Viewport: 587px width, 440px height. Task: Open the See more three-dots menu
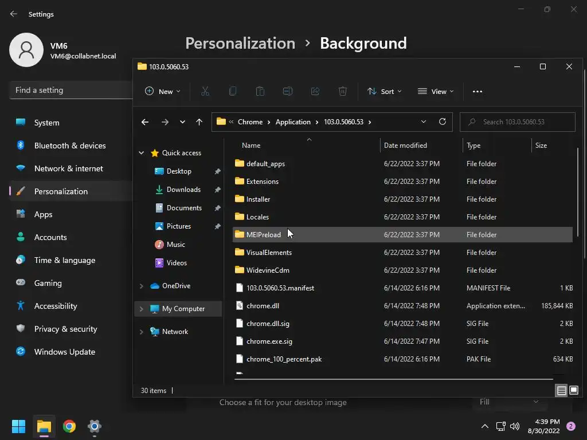478,91
